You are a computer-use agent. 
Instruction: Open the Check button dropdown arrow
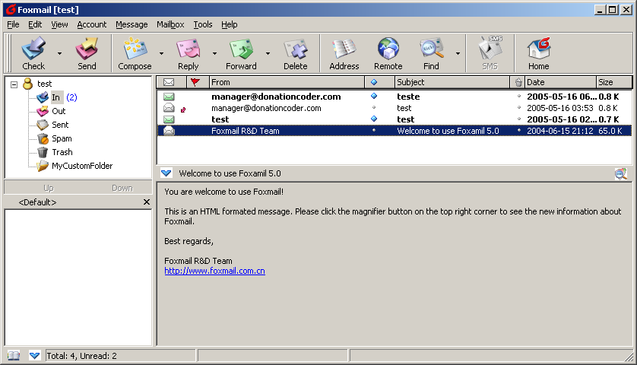(x=60, y=53)
